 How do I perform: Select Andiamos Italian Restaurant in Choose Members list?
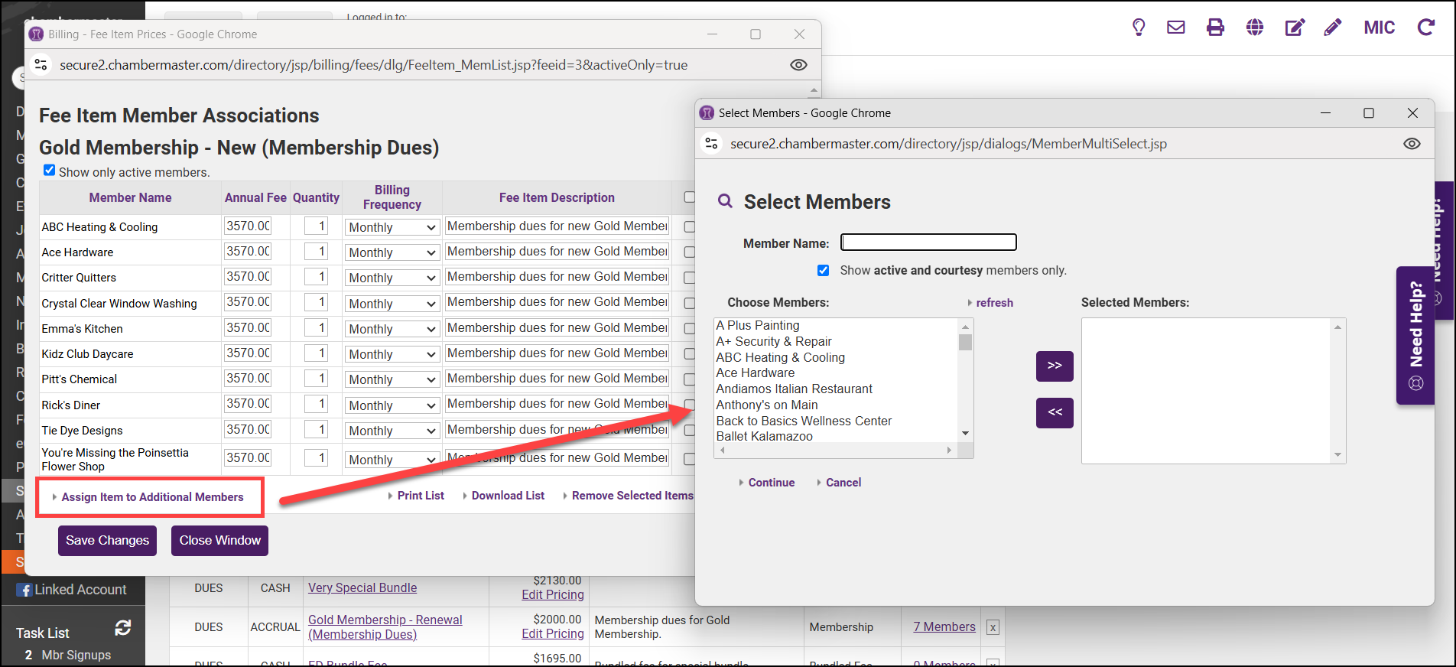794,389
